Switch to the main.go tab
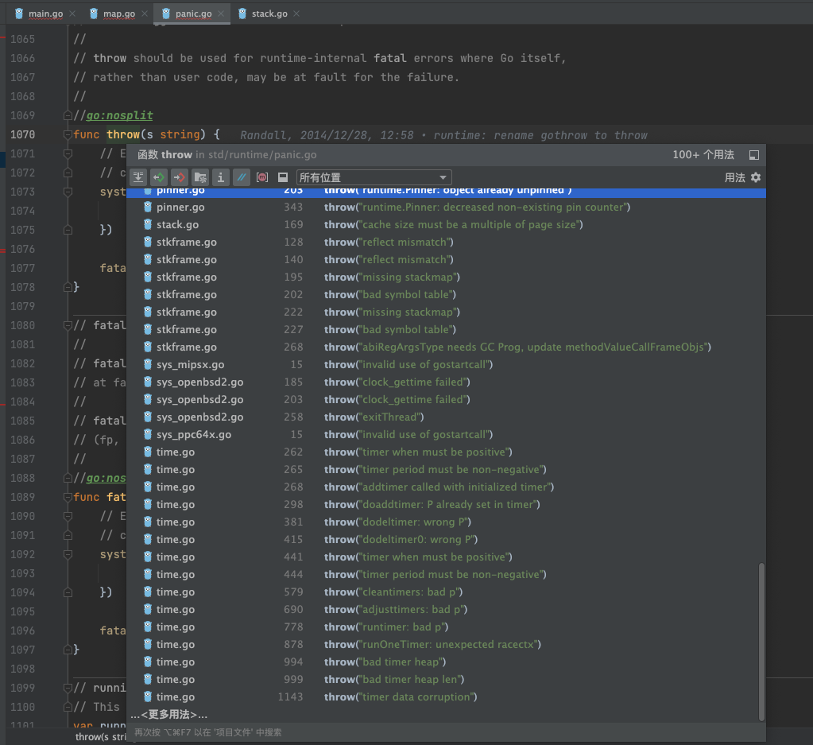 (x=45, y=14)
